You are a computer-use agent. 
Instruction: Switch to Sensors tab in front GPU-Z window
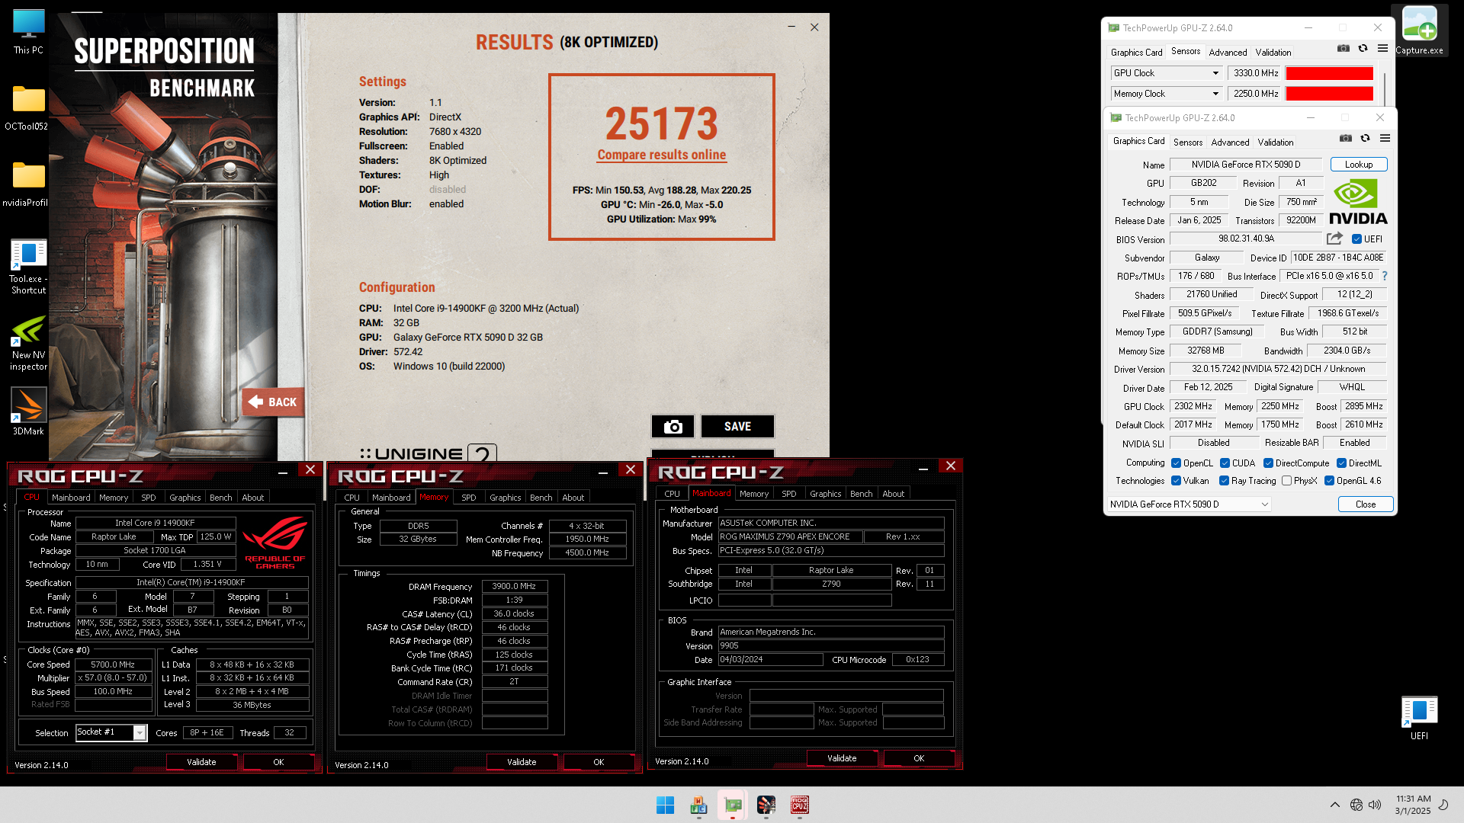pos(1187,143)
